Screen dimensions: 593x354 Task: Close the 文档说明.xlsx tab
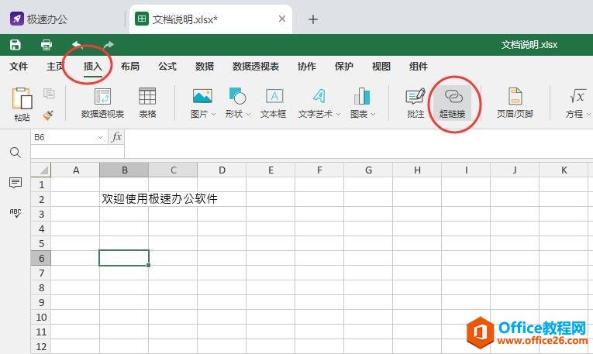[x=281, y=19]
